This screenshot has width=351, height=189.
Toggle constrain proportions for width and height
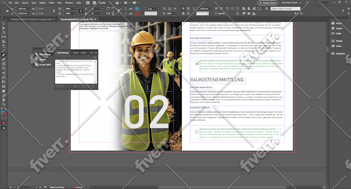(x=54, y=11)
